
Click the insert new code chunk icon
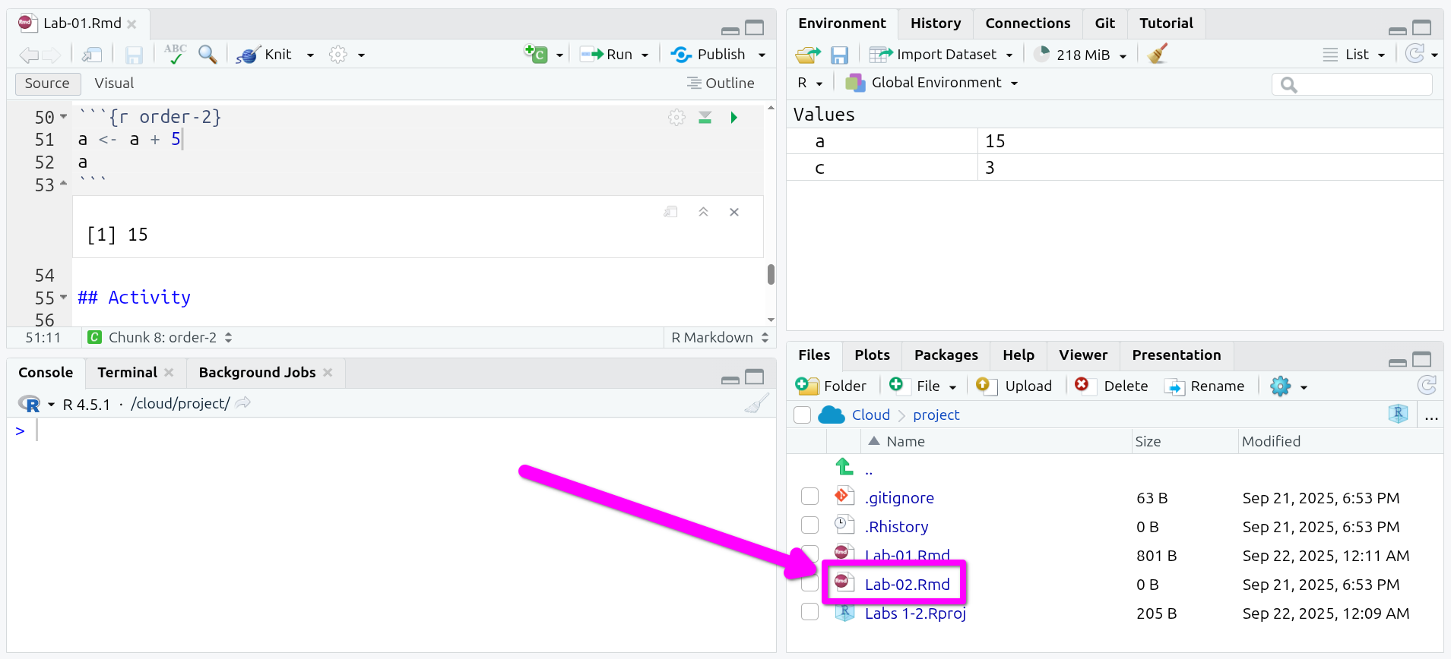[x=536, y=54]
